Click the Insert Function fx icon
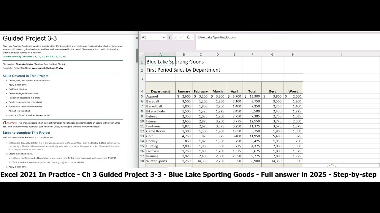Screen dimensions: 380x213 pyautogui.click(x=188, y=37)
